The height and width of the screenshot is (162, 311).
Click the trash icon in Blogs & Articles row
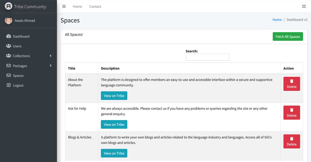292,139
